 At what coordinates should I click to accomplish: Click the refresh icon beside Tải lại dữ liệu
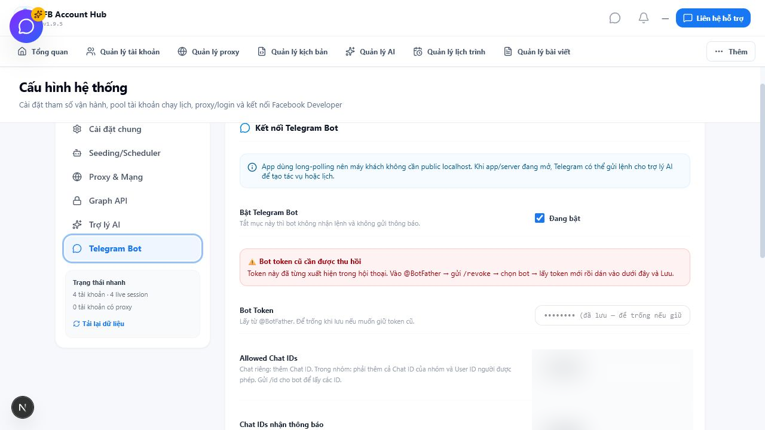pyautogui.click(x=76, y=324)
